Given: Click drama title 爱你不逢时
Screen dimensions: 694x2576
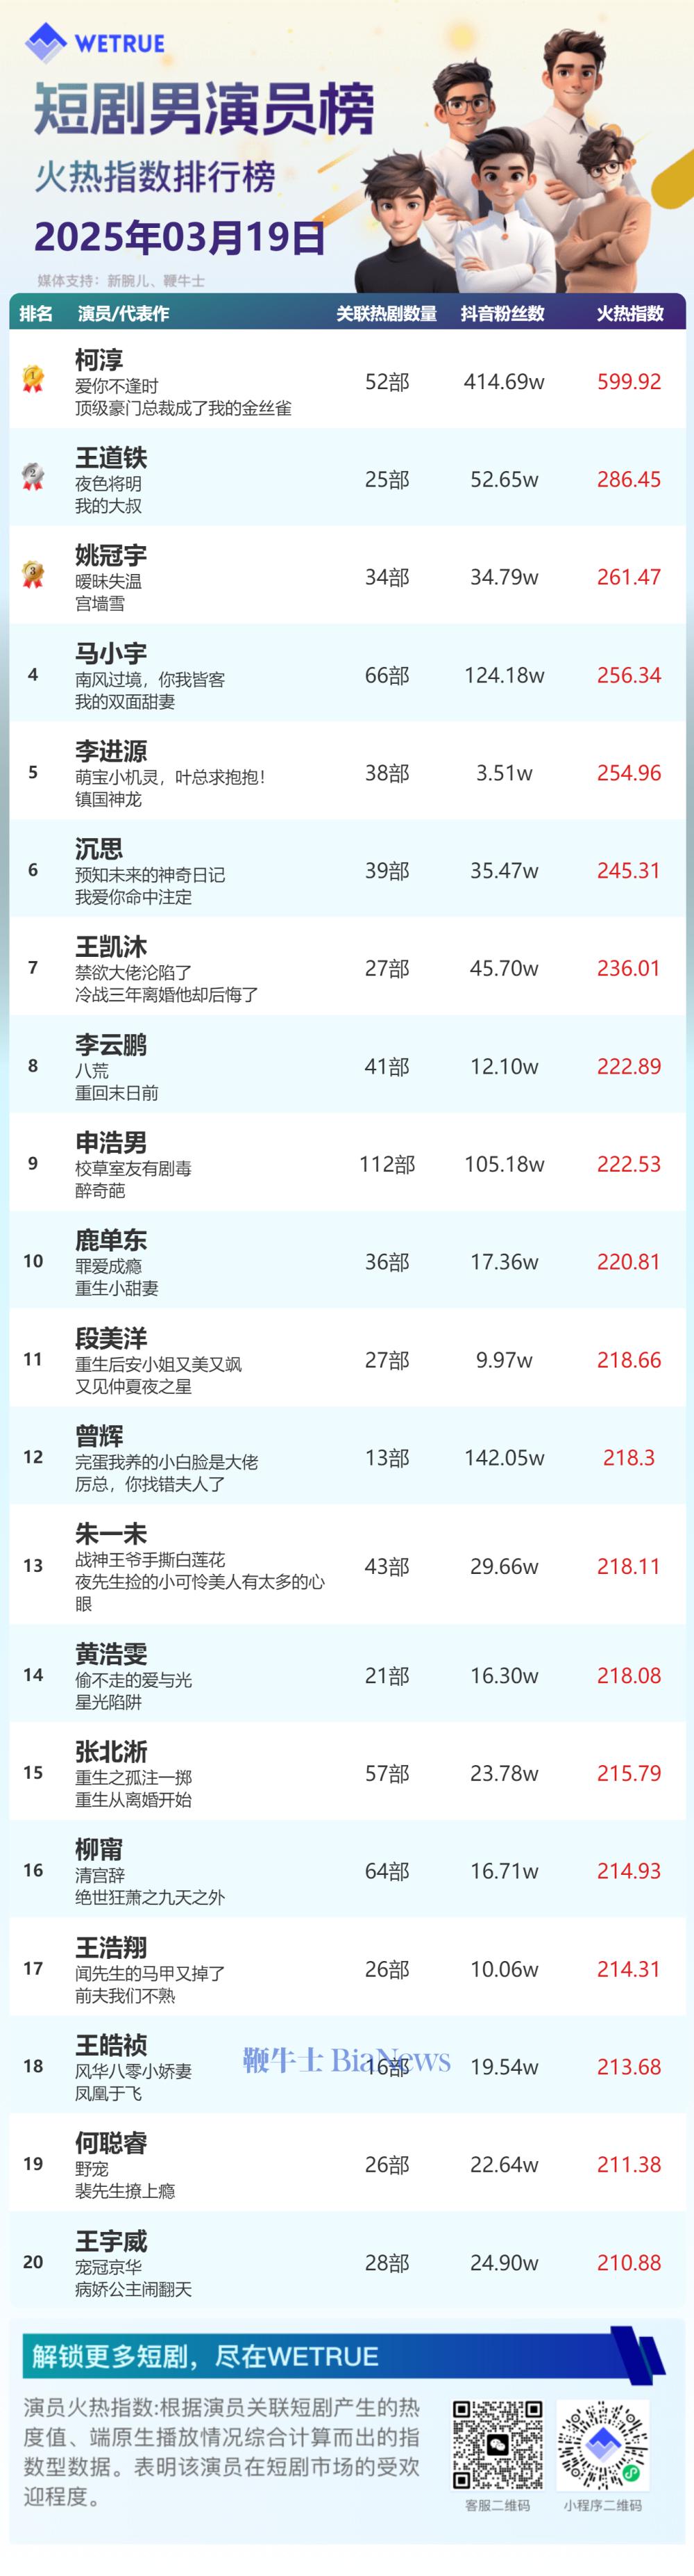Looking at the screenshot, I should [x=117, y=386].
